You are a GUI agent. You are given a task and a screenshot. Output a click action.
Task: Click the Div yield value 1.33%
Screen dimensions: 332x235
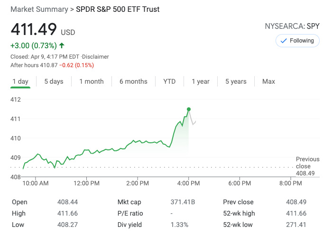[180, 225]
